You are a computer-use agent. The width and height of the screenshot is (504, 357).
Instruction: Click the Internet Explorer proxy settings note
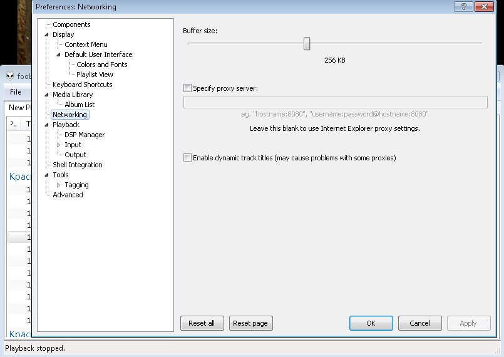coord(334,128)
